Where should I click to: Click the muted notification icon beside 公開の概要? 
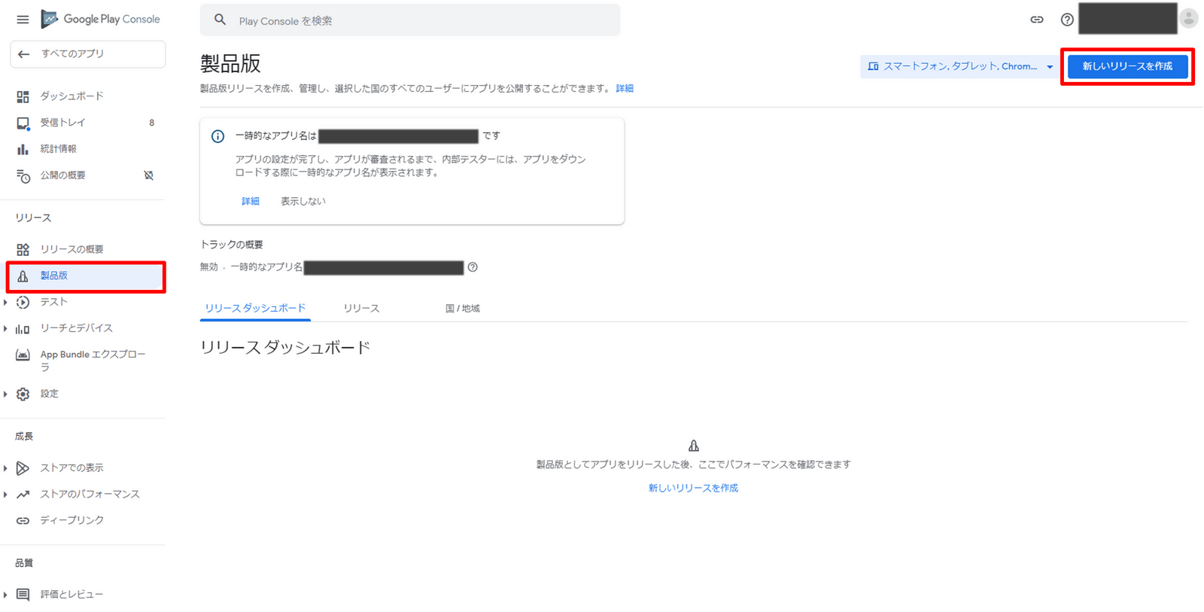[149, 175]
